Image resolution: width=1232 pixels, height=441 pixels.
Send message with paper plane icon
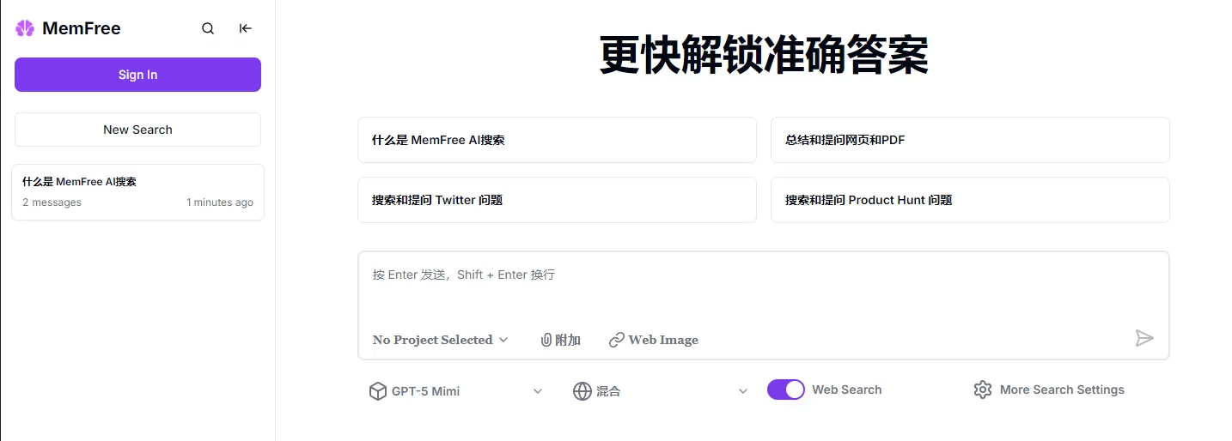[x=1144, y=338]
